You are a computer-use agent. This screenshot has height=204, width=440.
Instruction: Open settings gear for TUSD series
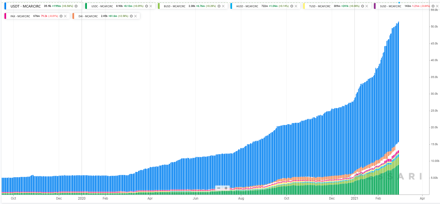click(363, 6)
